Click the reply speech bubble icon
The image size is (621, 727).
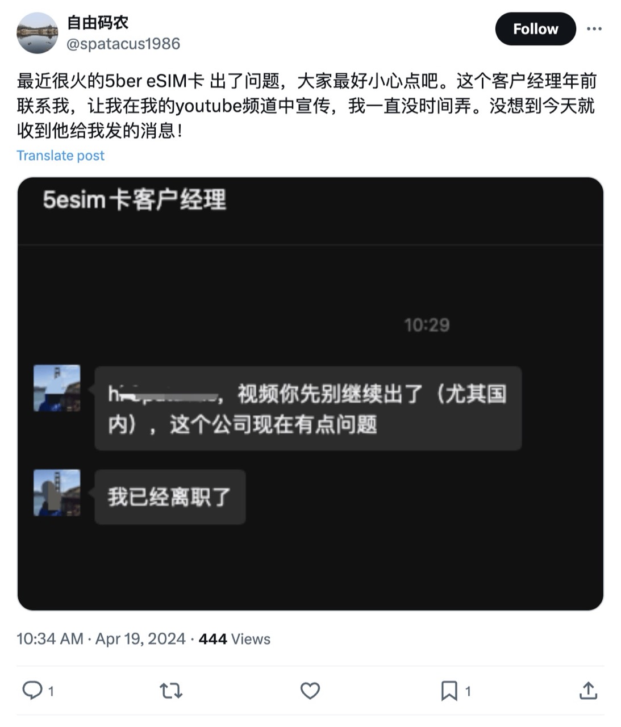(x=32, y=691)
